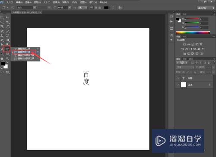
Task: Toggle the pixel layer filter in Layers panel
Action: pos(192,63)
